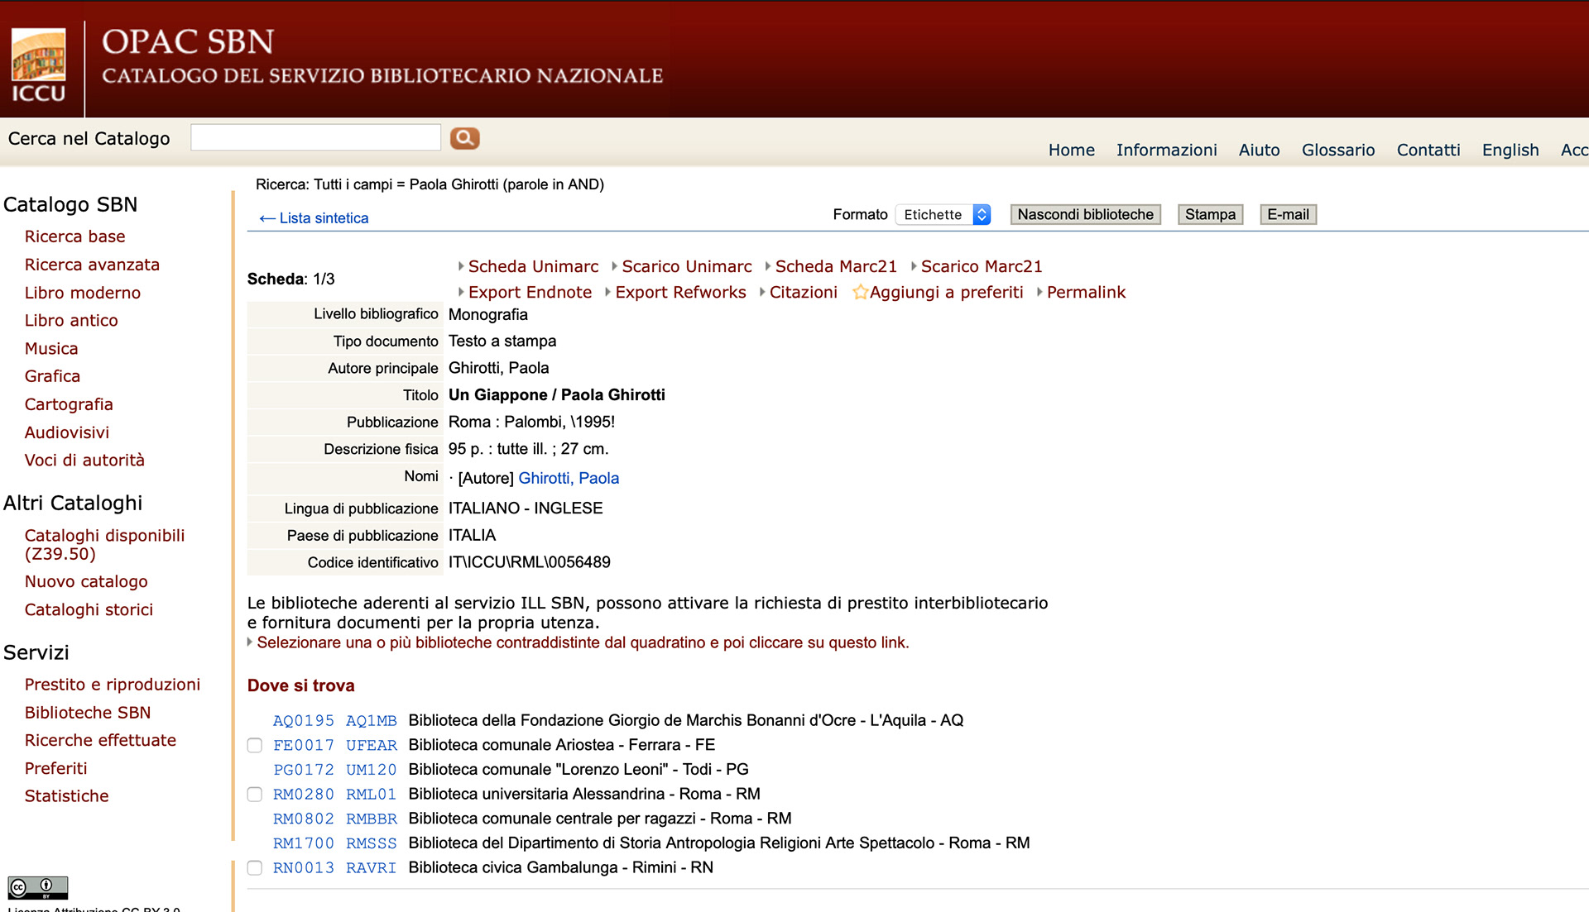The width and height of the screenshot is (1589, 912).
Task: Open author link Ghirotti, Paola
Action: point(569,478)
